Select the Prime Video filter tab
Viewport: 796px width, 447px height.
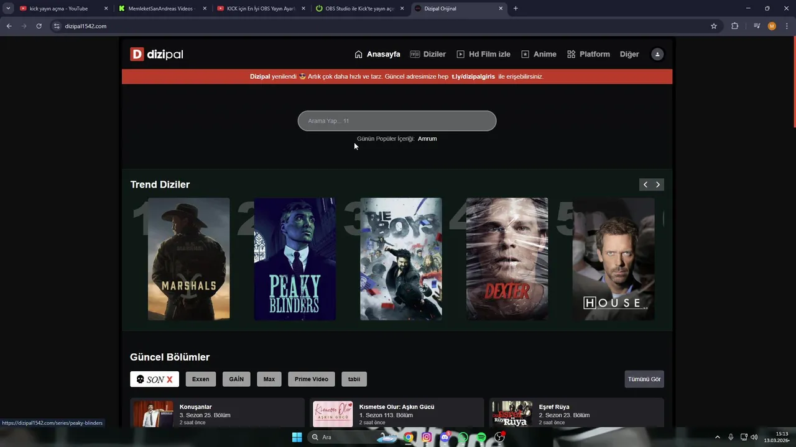click(312, 379)
